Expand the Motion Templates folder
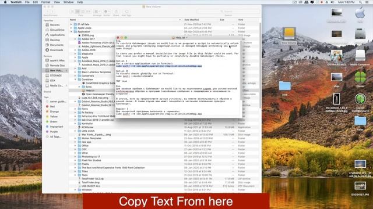 (75, 138)
